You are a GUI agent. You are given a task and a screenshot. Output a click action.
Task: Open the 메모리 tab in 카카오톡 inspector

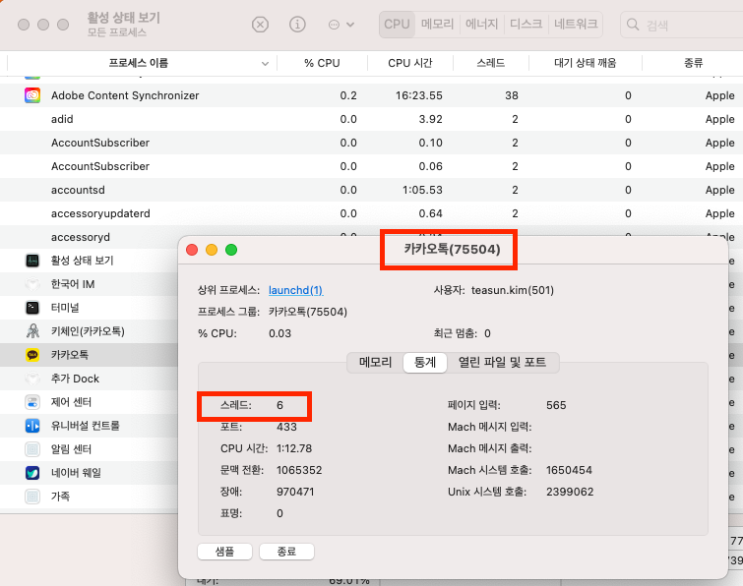375,363
